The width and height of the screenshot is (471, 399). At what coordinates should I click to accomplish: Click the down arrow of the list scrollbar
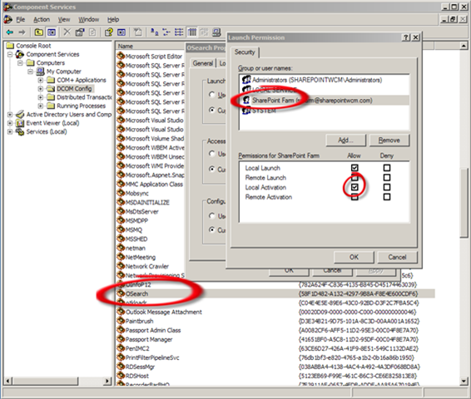click(464, 381)
